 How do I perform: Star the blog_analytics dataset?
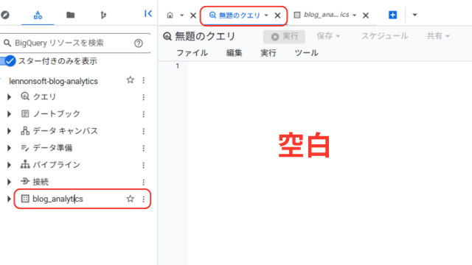[130, 199]
